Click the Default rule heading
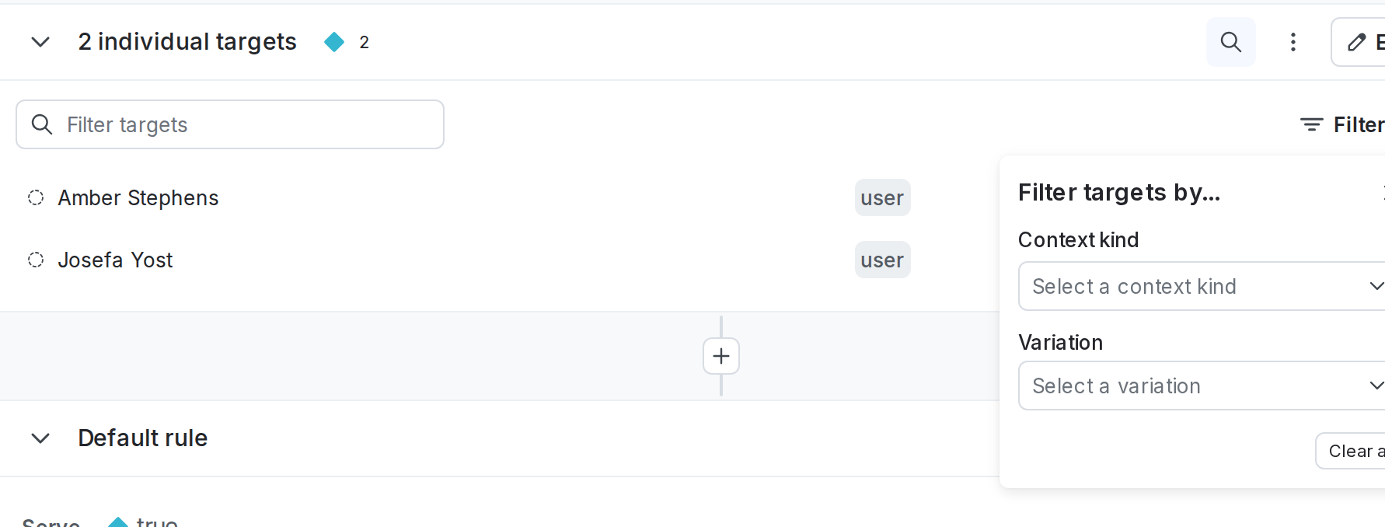The image size is (1385, 527). [142, 438]
